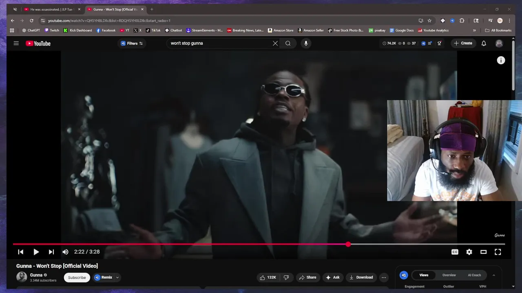Skip to the next video
522x293 pixels.
(x=51, y=252)
